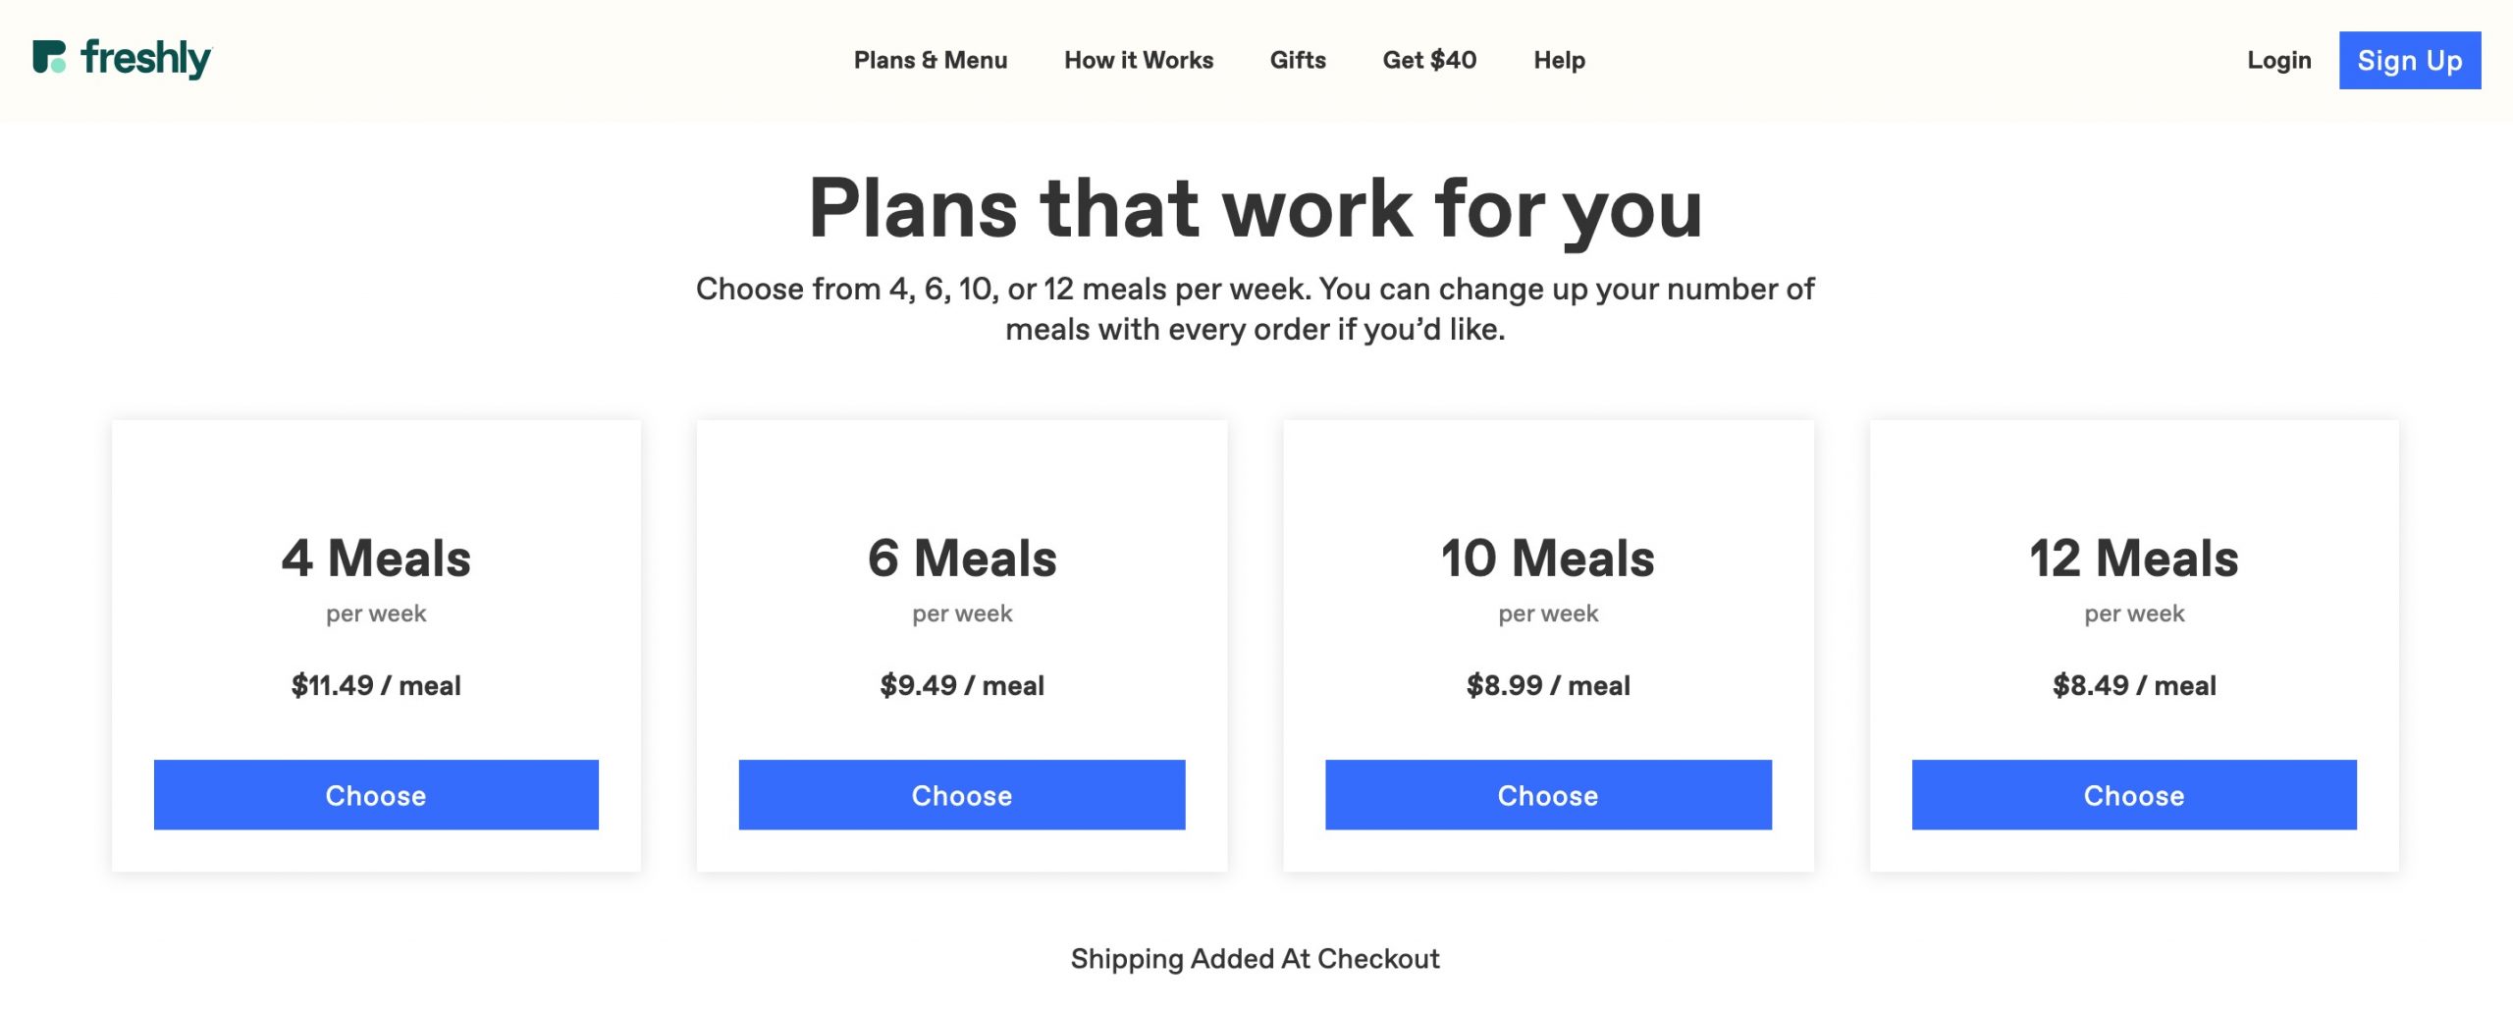This screenshot has height=1012, width=2513.
Task: Choose the 10 Meals plan
Action: 1548,794
